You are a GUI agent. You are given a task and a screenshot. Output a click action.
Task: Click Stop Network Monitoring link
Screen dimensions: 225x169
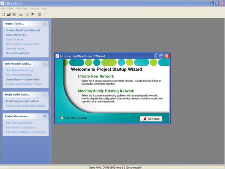19,75
